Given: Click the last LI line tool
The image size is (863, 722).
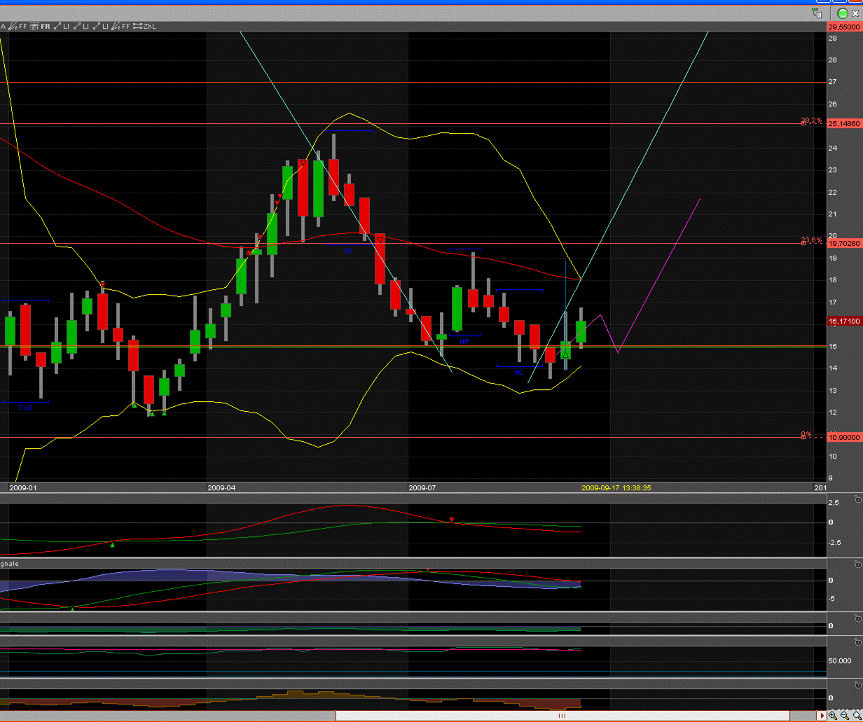Looking at the screenshot, I should click(x=102, y=26).
